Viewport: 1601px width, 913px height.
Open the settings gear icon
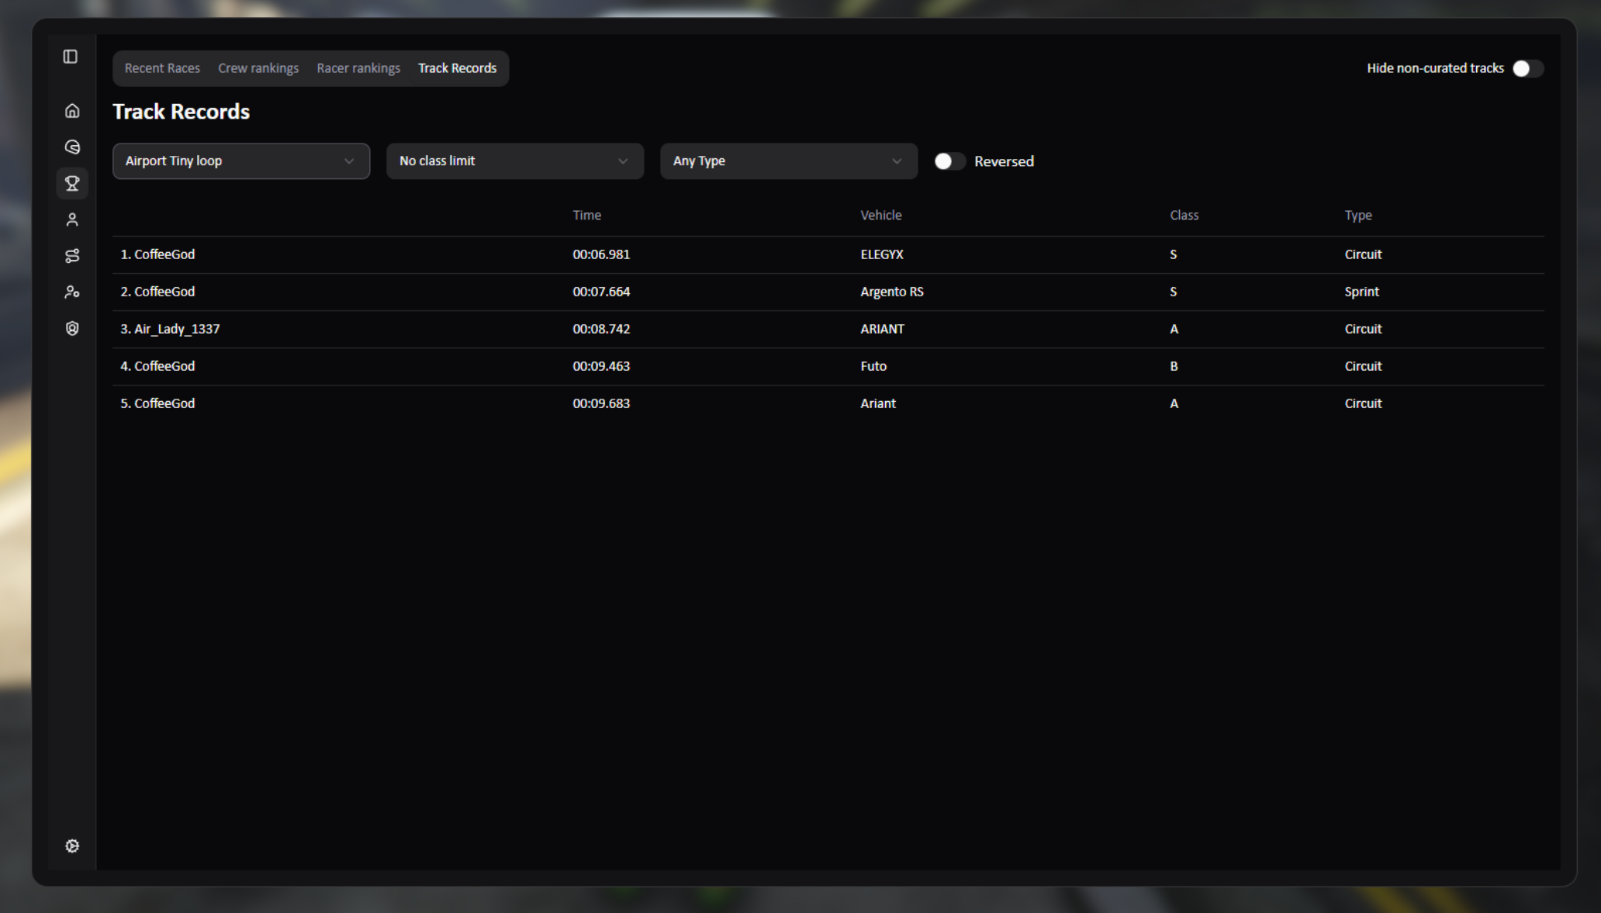[72, 846]
